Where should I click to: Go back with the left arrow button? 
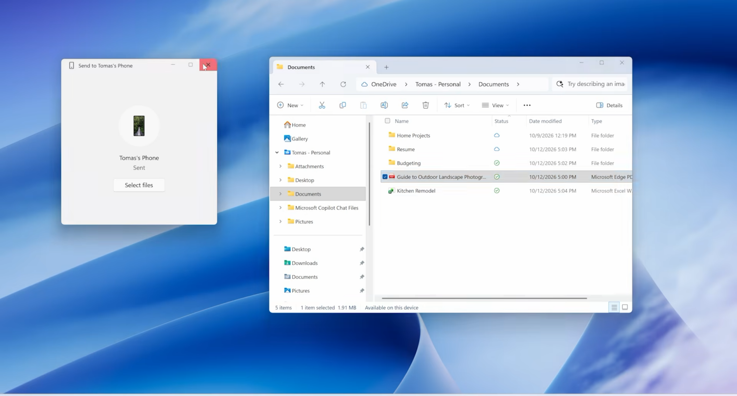[281, 84]
